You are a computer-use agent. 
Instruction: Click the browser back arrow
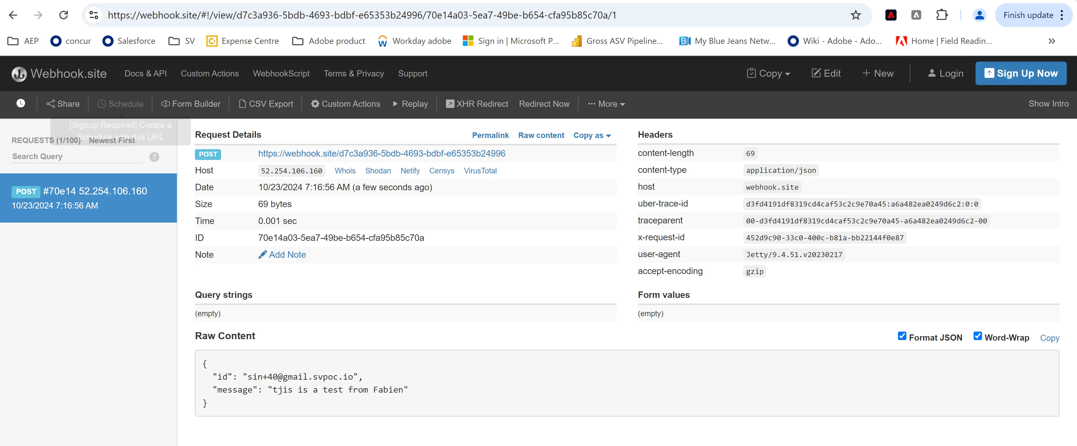(13, 15)
